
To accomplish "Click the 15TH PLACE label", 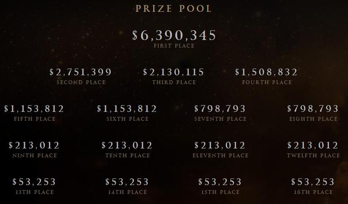I will pos(220,192).
